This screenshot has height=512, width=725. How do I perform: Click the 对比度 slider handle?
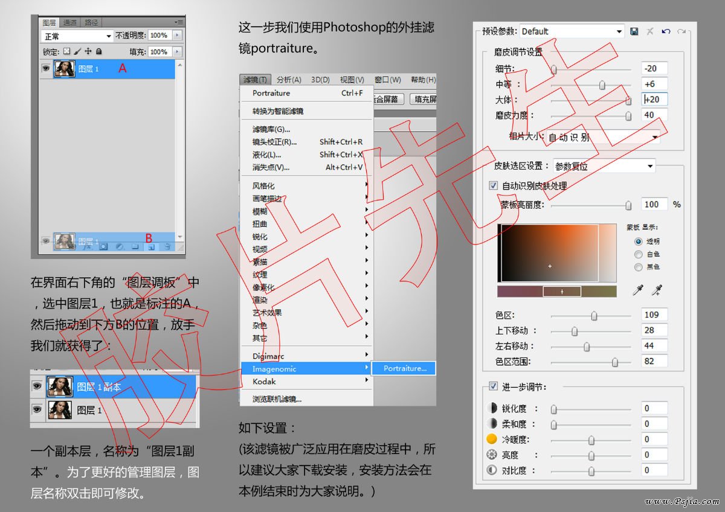point(591,471)
